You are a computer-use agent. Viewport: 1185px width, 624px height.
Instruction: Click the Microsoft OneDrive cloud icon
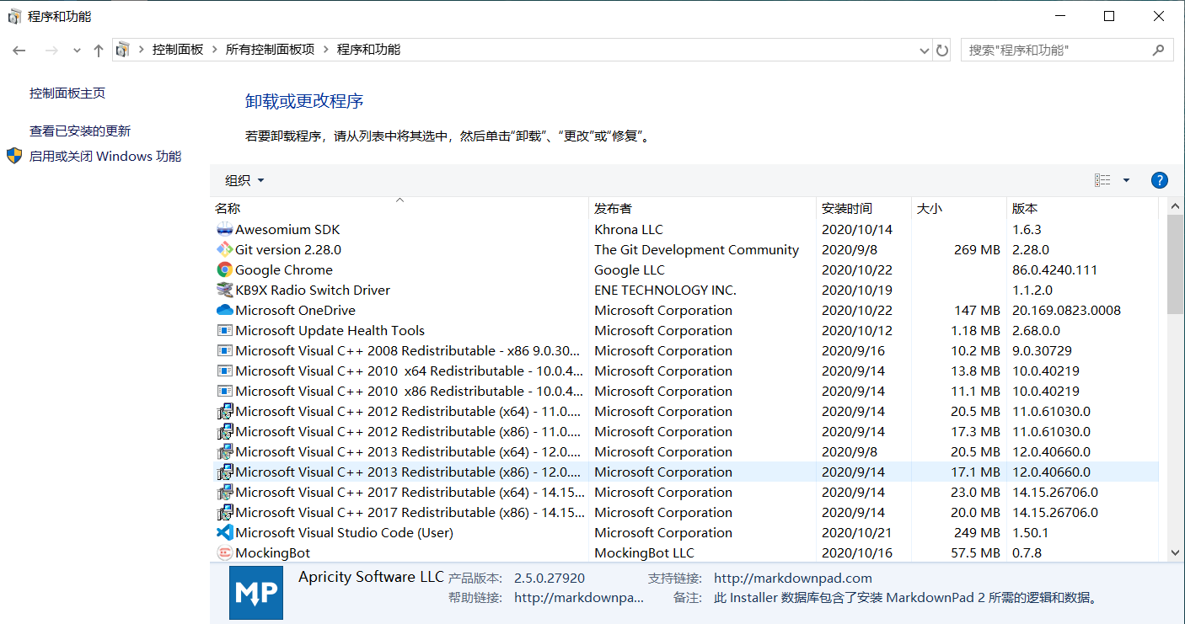[x=224, y=310]
